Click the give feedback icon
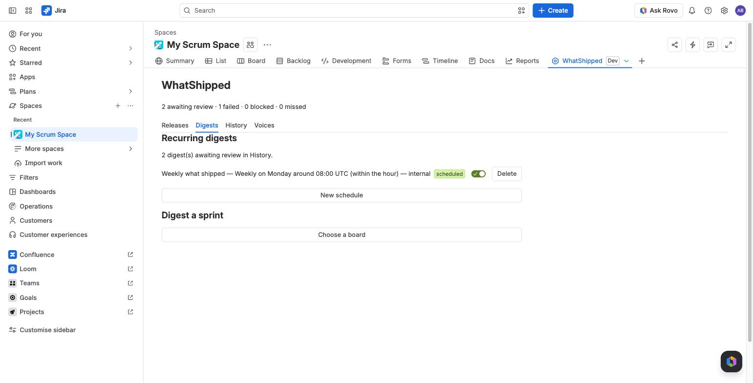 pyautogui.click(x=710, y=44)
